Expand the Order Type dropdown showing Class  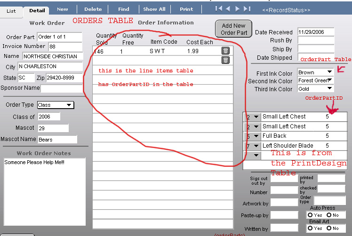tap(69, 105)
